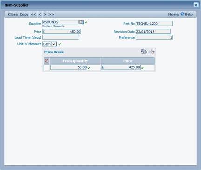Click the Copy toolbar button

point(24,14)
